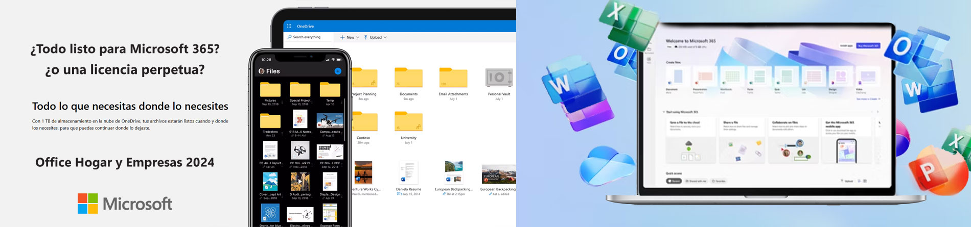Image resolution: width=971 pixels, height=227 pixels.
Task: Open the CE Dro...ark IV file
Action: coord(300,150)
